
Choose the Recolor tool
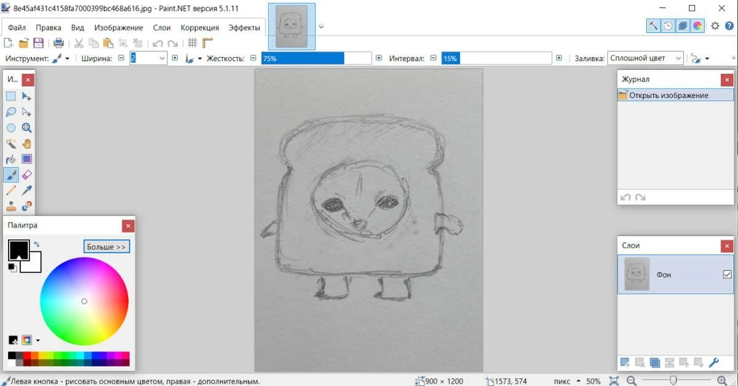(26, 207)
